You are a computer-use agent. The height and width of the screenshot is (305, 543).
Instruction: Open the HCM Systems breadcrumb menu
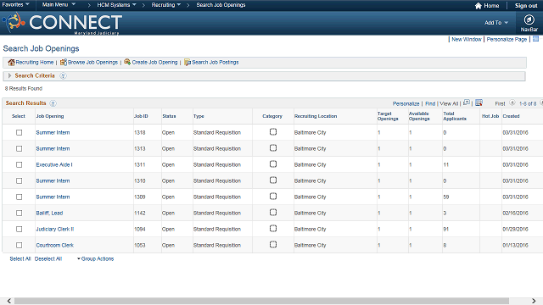click(x=116, y=5)
